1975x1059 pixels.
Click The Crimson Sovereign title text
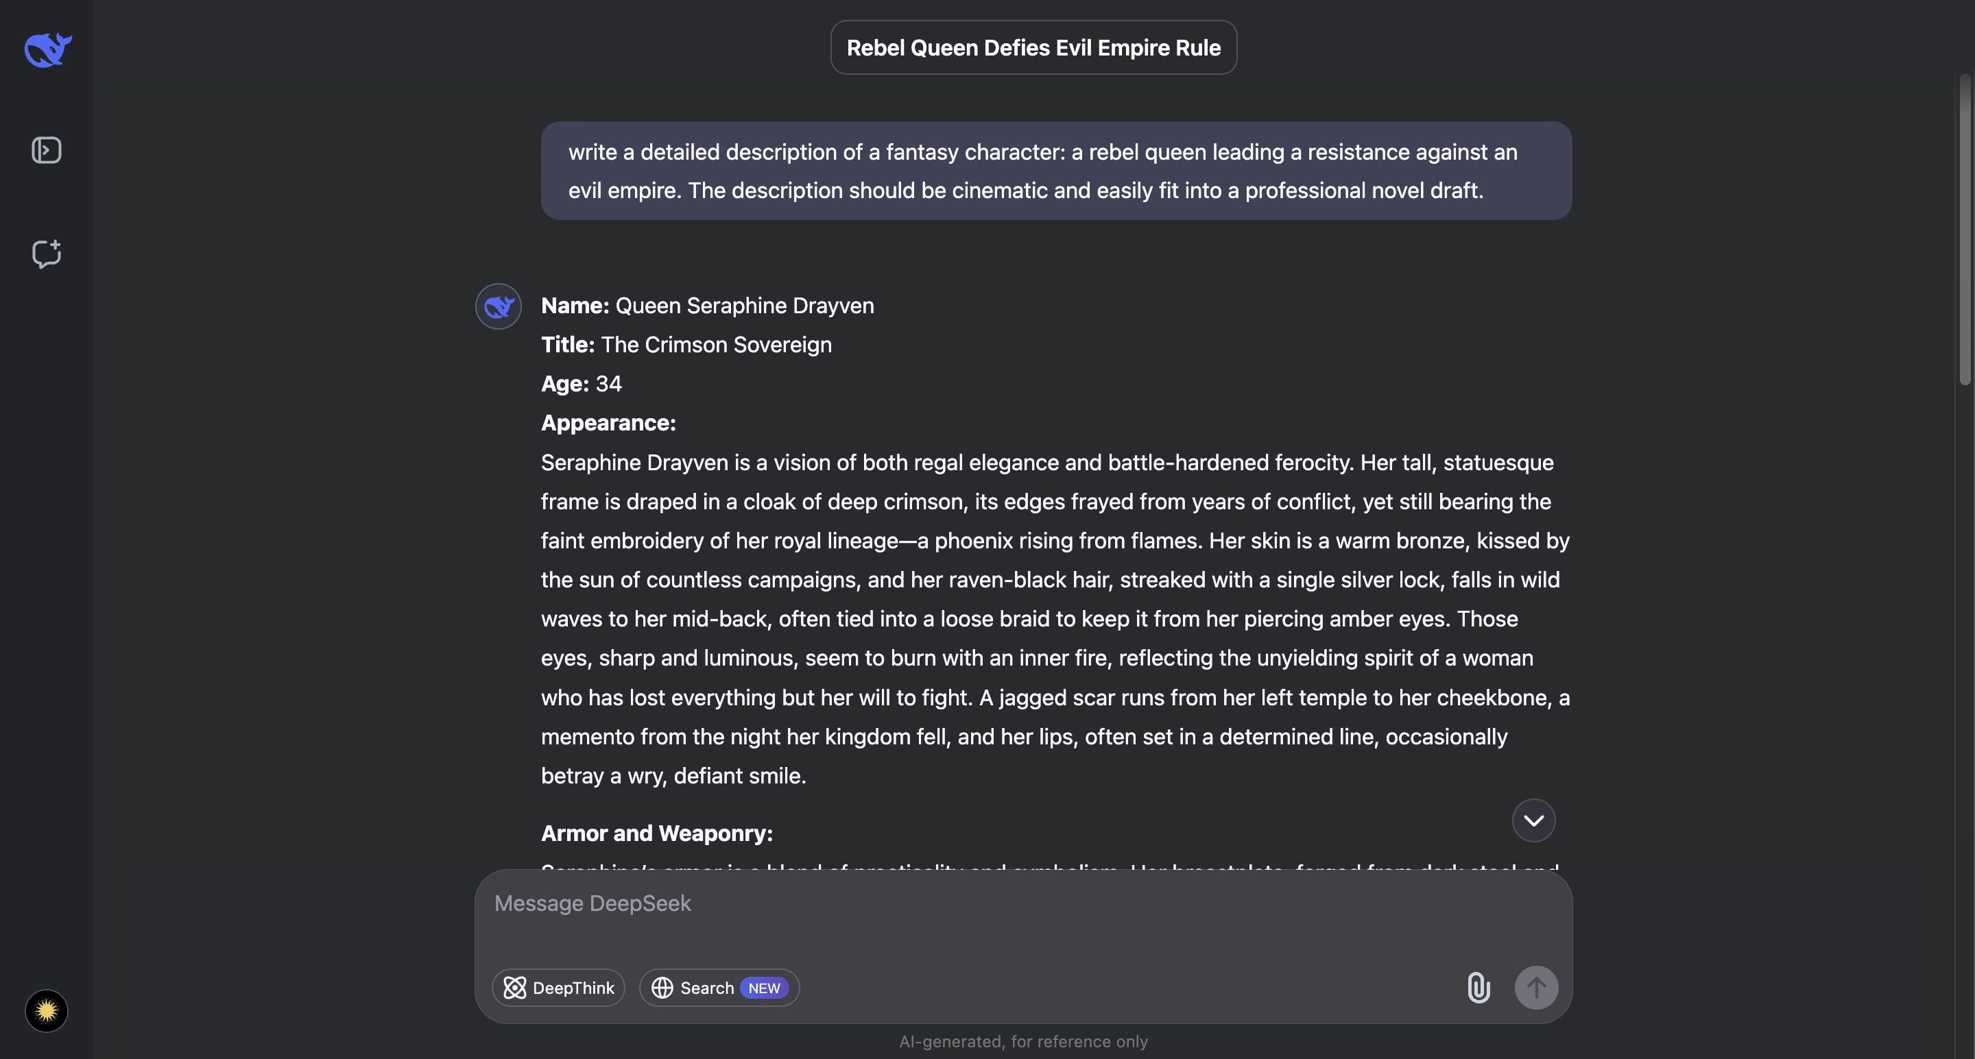pos(715,345)
